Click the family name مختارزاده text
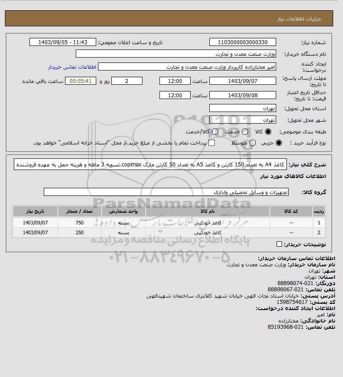 [289, 321]
